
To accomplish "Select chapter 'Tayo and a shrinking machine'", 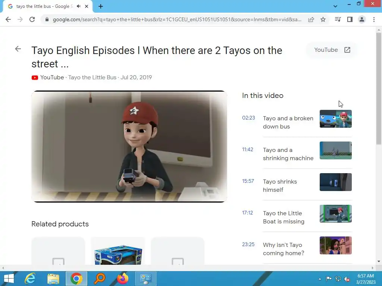I will point(288,154).
